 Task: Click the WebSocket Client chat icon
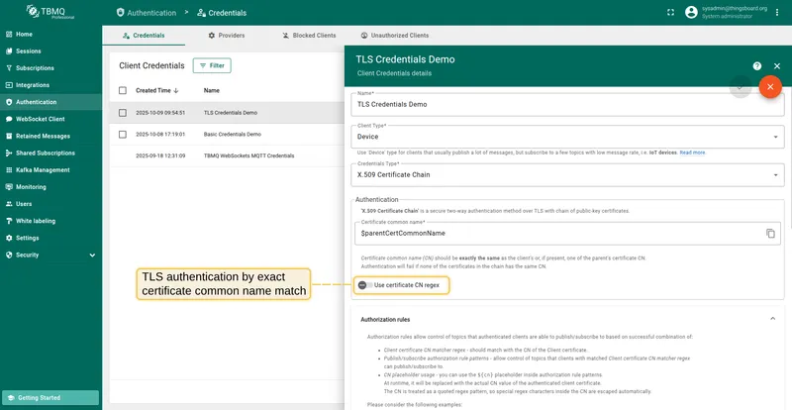[x=9, y=119]
